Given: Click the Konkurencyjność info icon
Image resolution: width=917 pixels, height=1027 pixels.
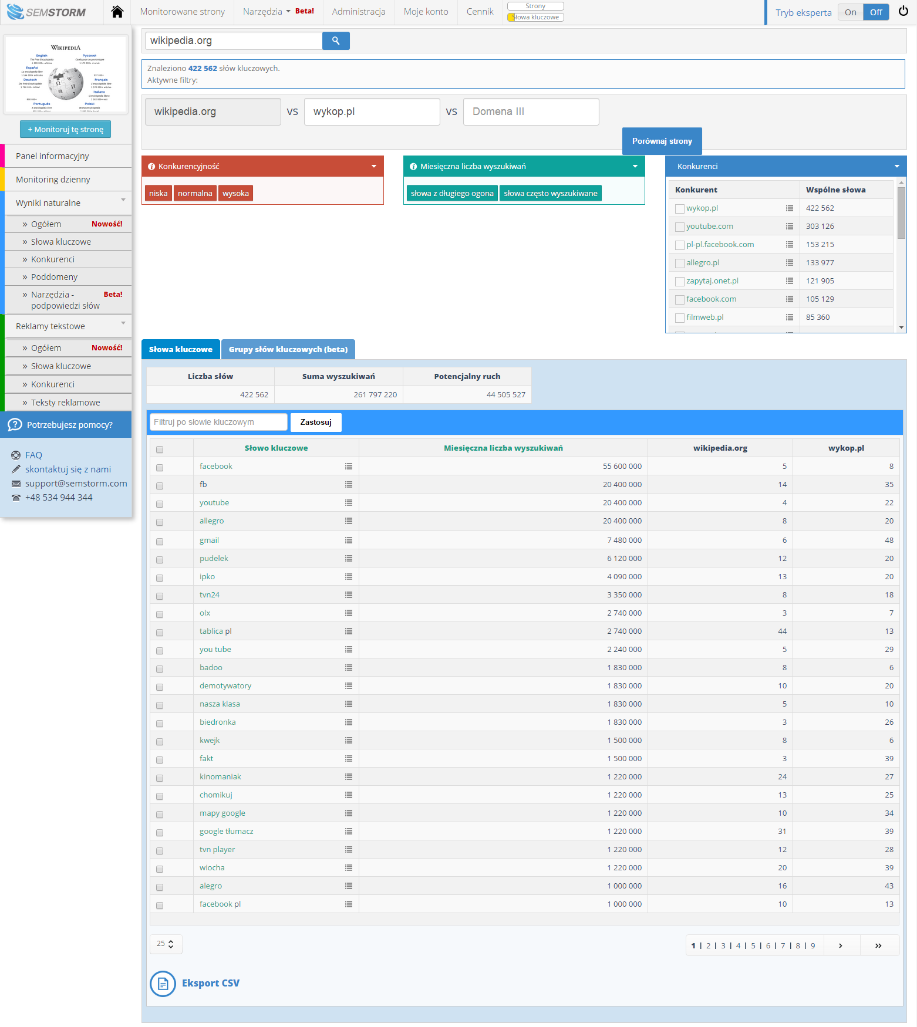Looking at the screenshot, I should [151, 167].
